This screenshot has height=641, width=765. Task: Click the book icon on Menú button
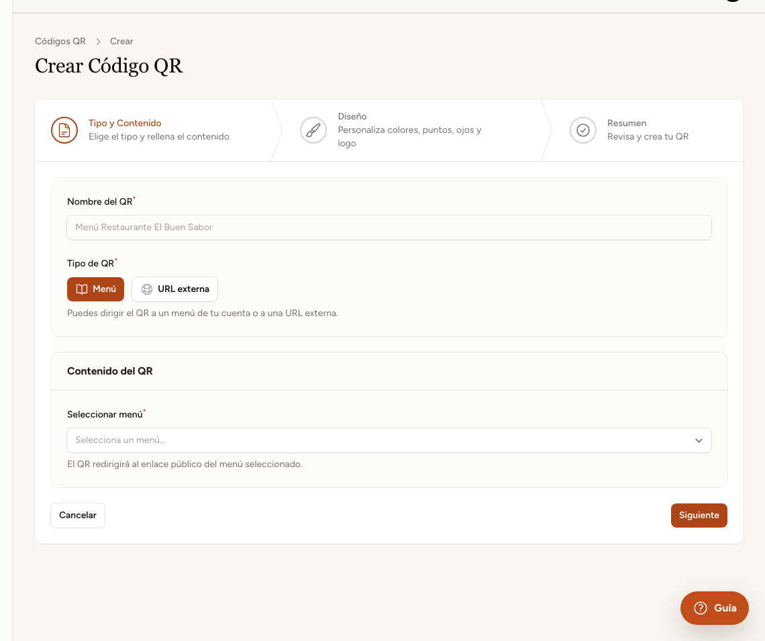[82, 289]
